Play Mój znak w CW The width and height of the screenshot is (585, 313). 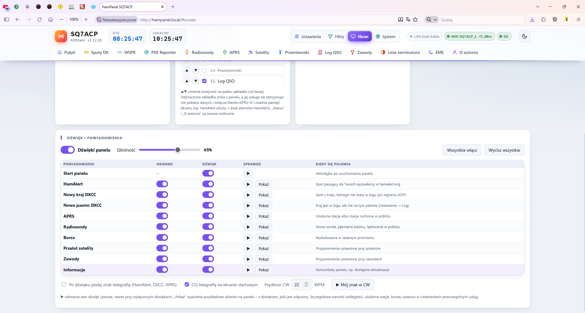click(353, 285)
